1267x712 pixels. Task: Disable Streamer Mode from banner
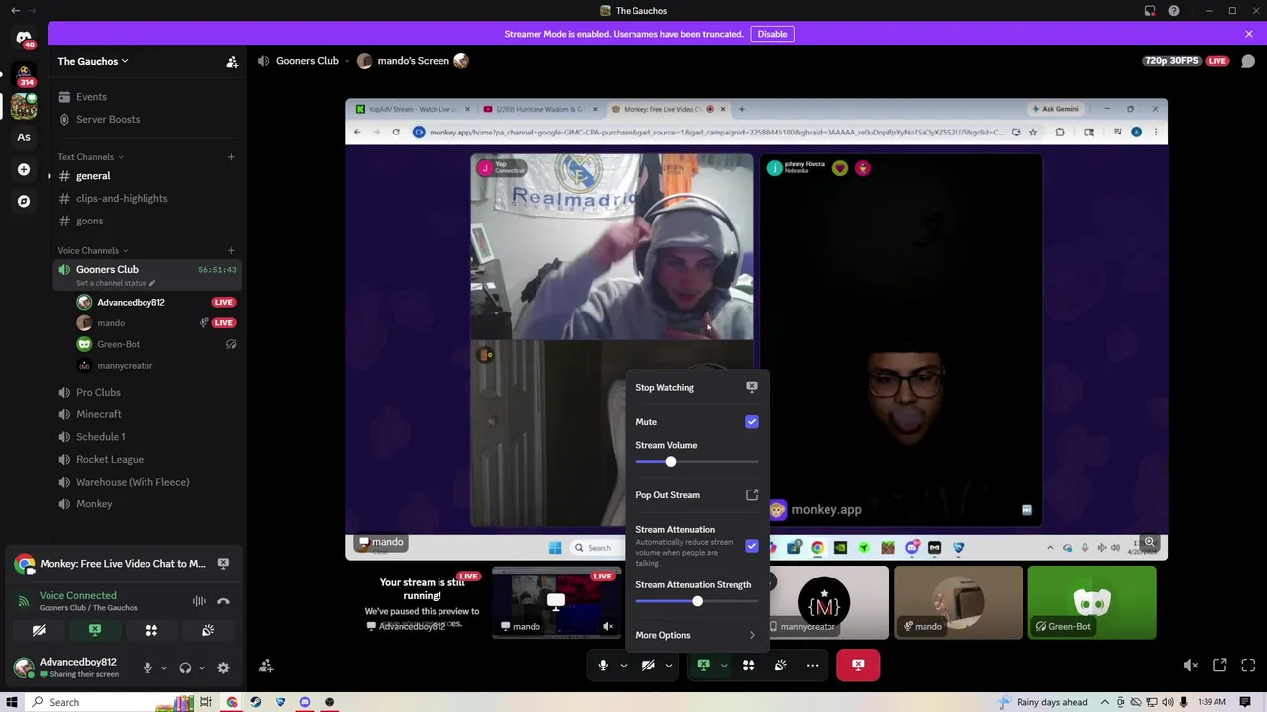pos(772,34)
